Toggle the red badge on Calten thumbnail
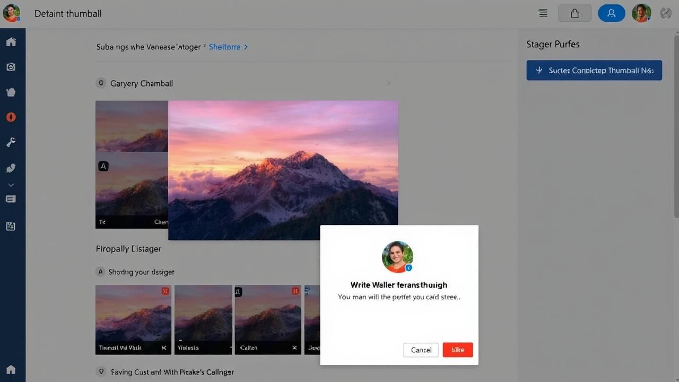 (295, 291)
